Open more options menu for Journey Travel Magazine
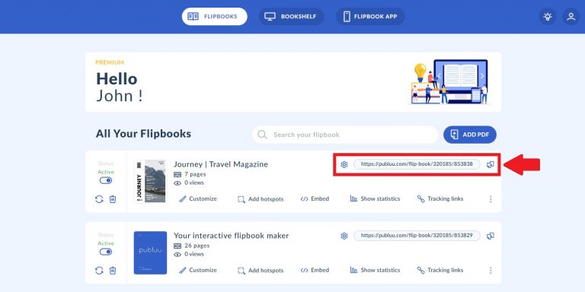Viewport: 585px width, 292px height. (x=491, y=199)
